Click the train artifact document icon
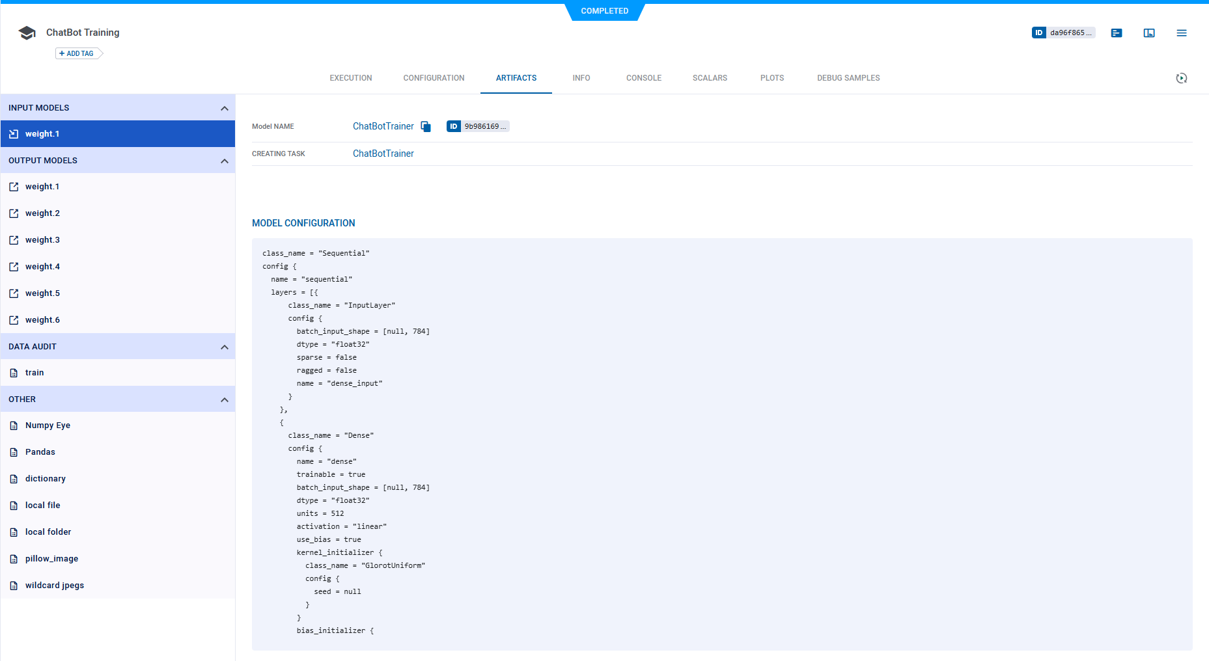Screen dimensions: 1209x661 [x=14, y=372]
